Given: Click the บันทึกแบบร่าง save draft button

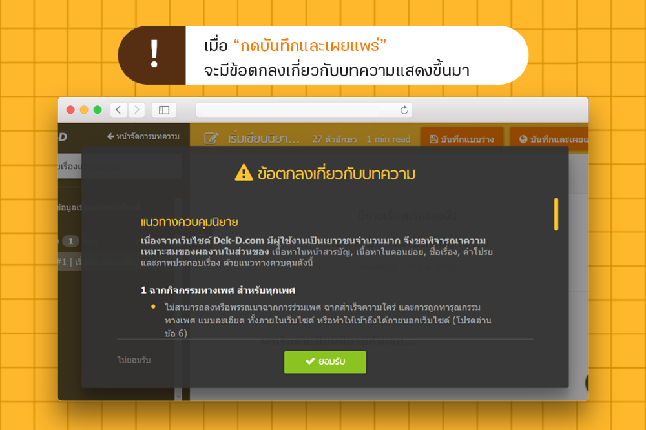Looking at the screenshot, I should pos(462,139).
